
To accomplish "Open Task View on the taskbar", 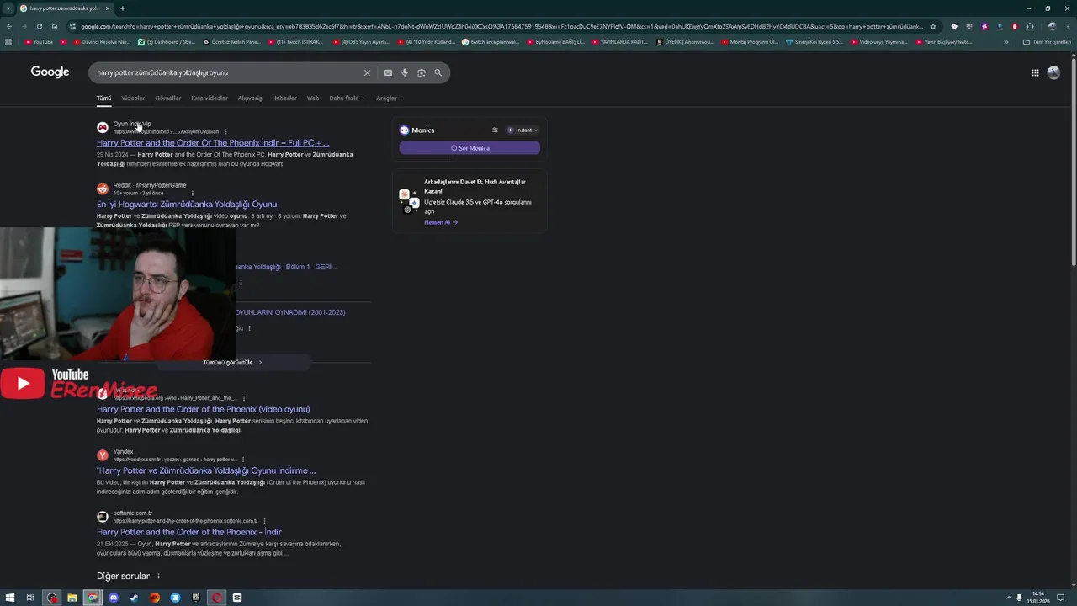I will 30,598.
